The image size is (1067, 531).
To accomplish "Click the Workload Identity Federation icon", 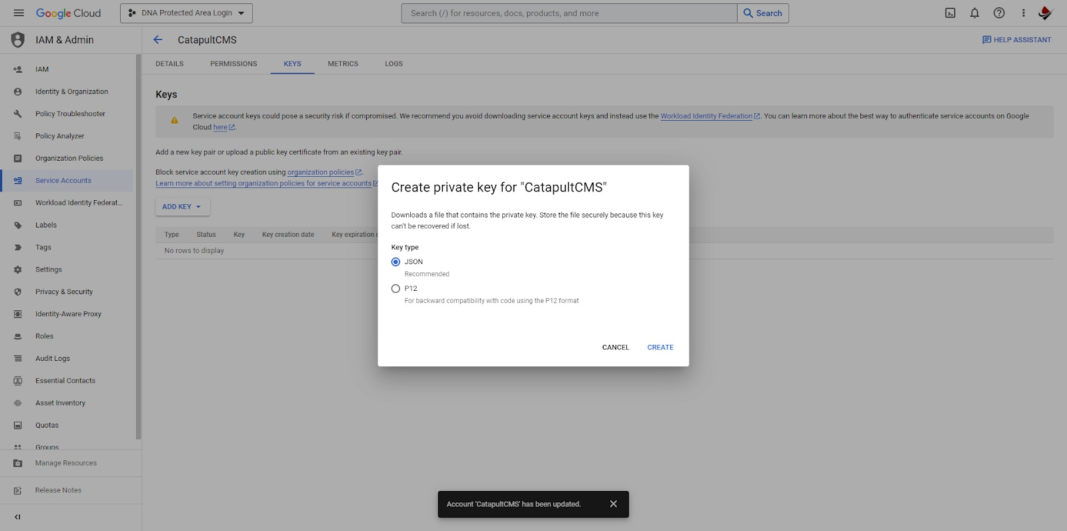I will [18, 203].
